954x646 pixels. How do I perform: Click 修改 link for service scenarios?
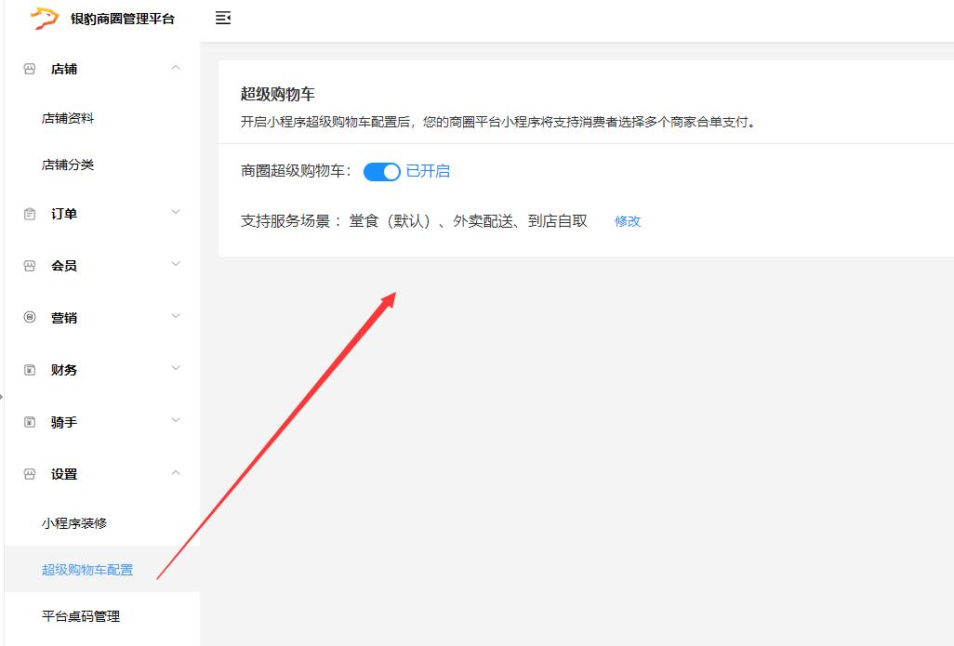(628, 221)
